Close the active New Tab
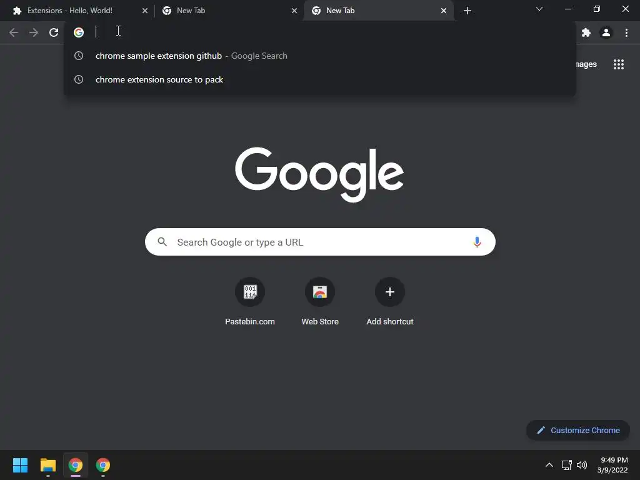Viewport: 640px width, 480px height. [x=444, y=11]
